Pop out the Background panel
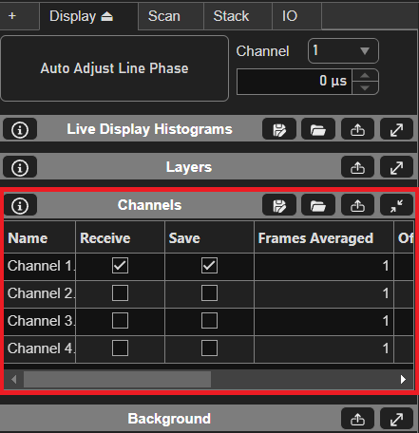Image resolution: width=419 pixels, height=433 pixels. point(357,419)
